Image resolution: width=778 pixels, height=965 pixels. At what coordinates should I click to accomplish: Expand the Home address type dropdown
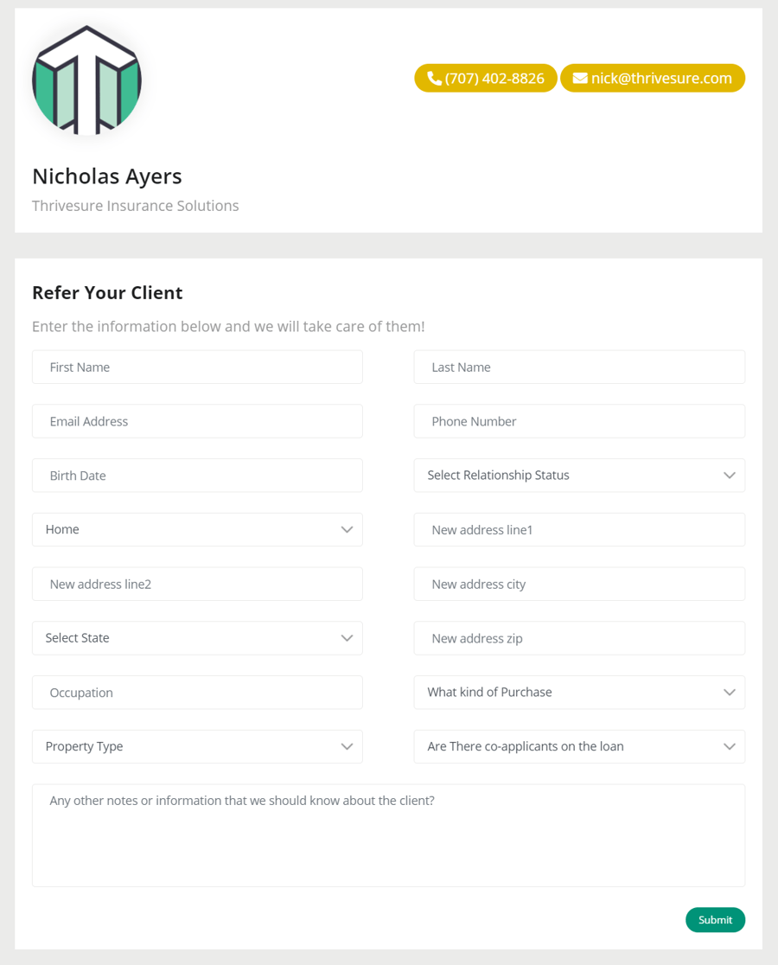pyautogui.click(x=197, y=530)
